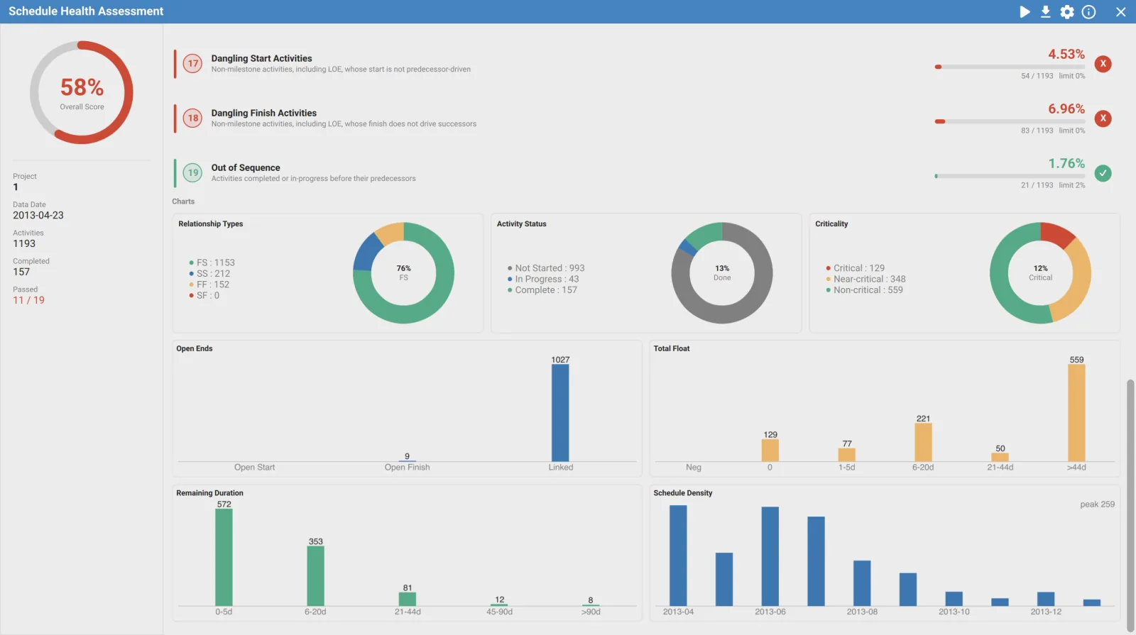Viewport: 1136px width, 635px height.
Task: Click the Open Finish axis label
Action: click(407, 468)
